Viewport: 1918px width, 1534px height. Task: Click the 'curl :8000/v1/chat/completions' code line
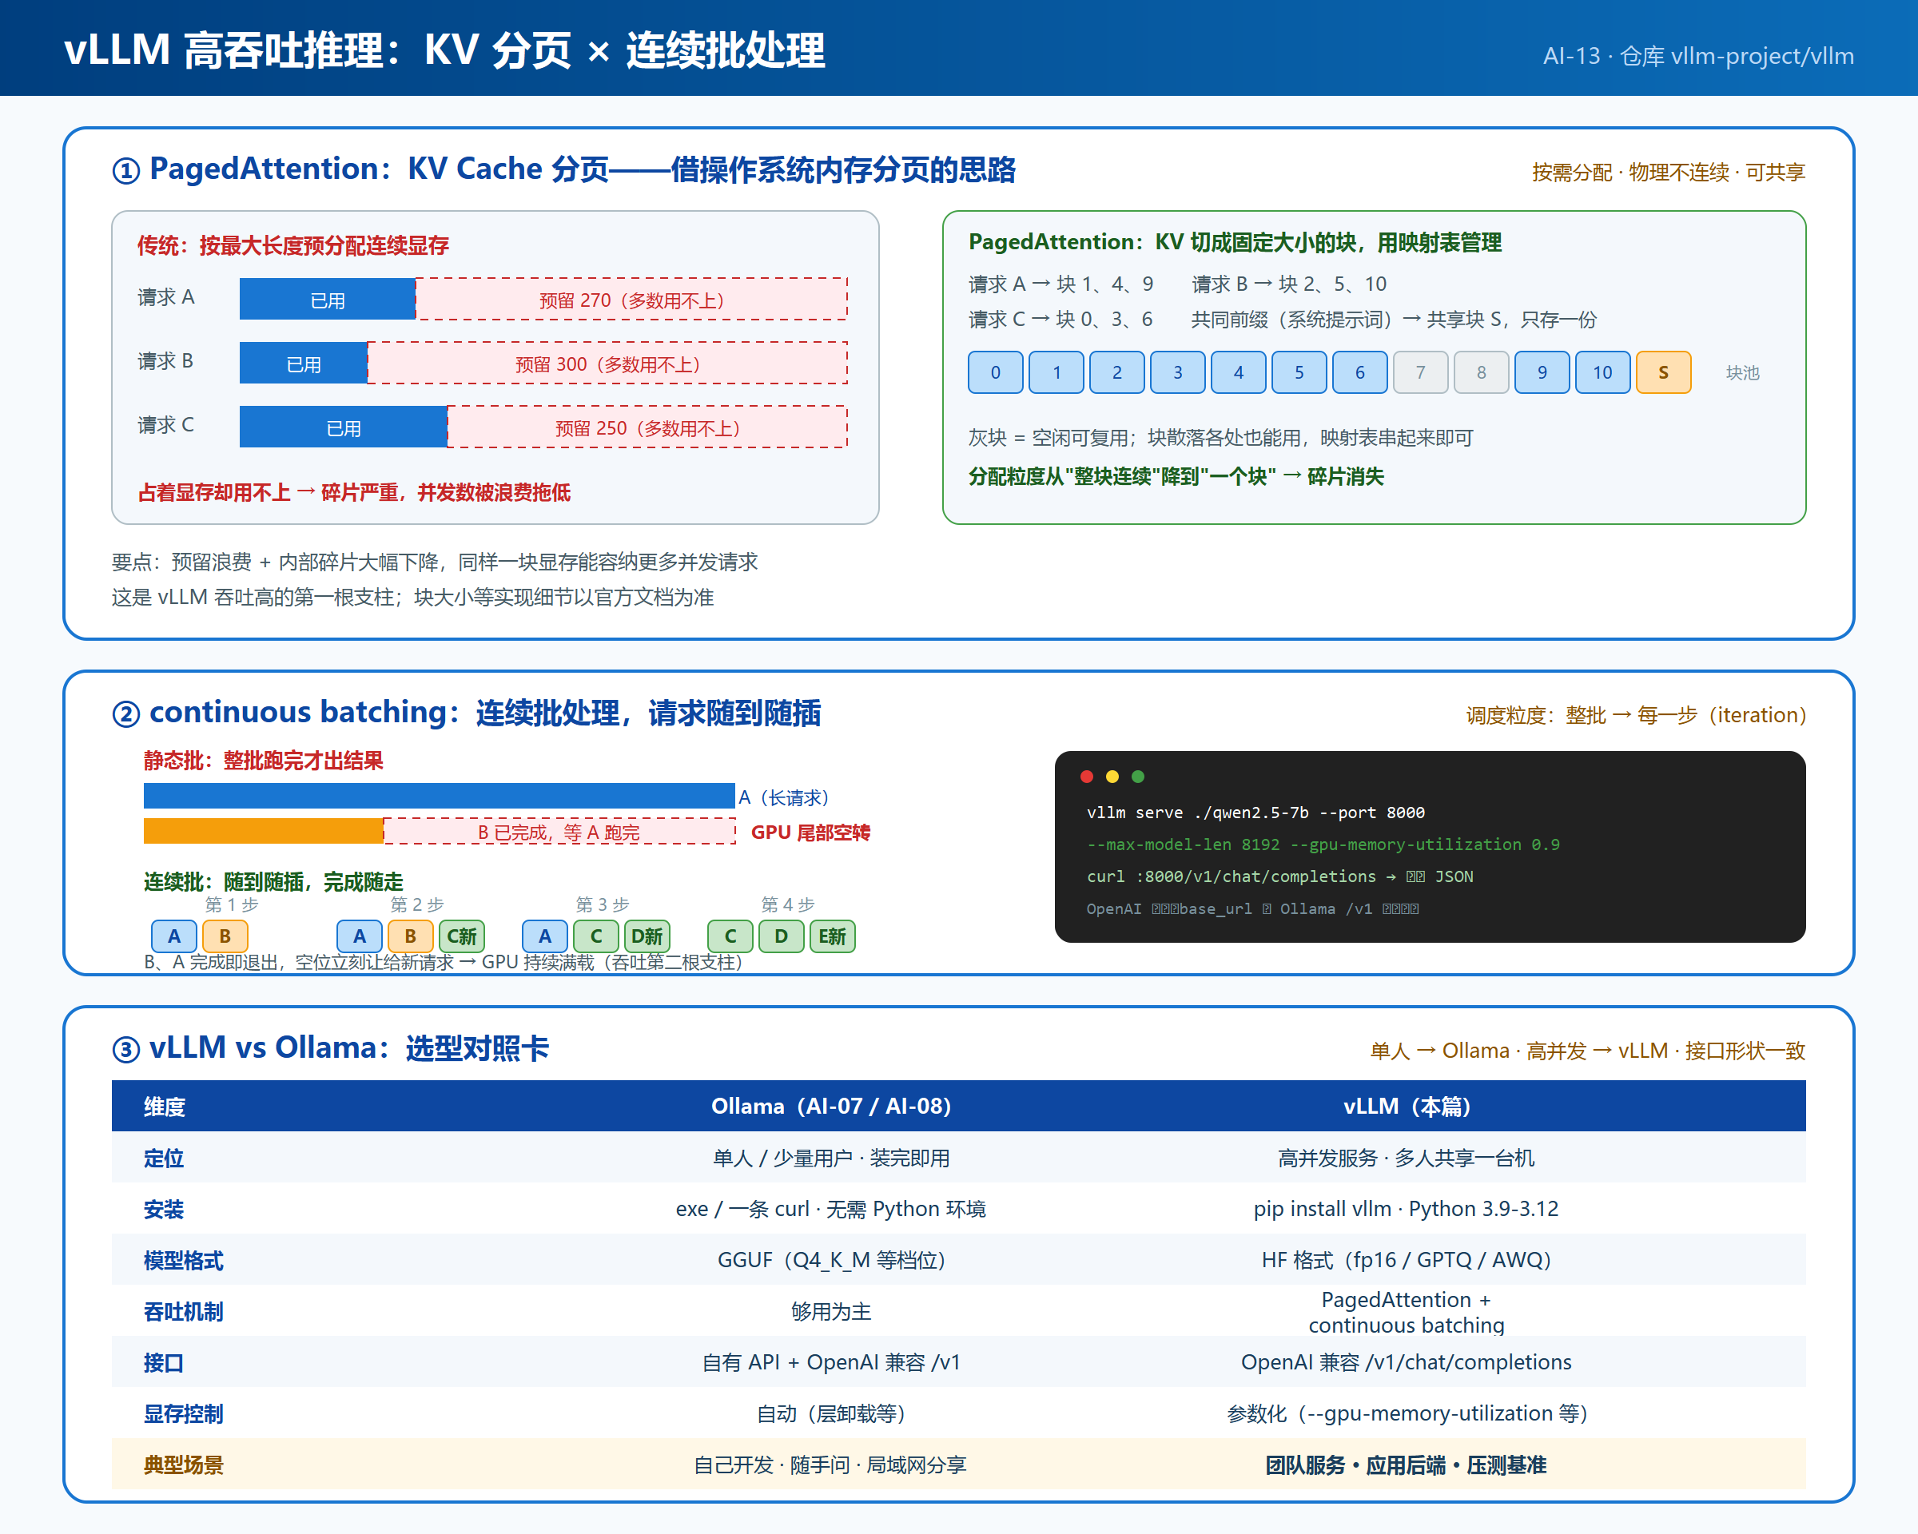(x=1279, y=876)
